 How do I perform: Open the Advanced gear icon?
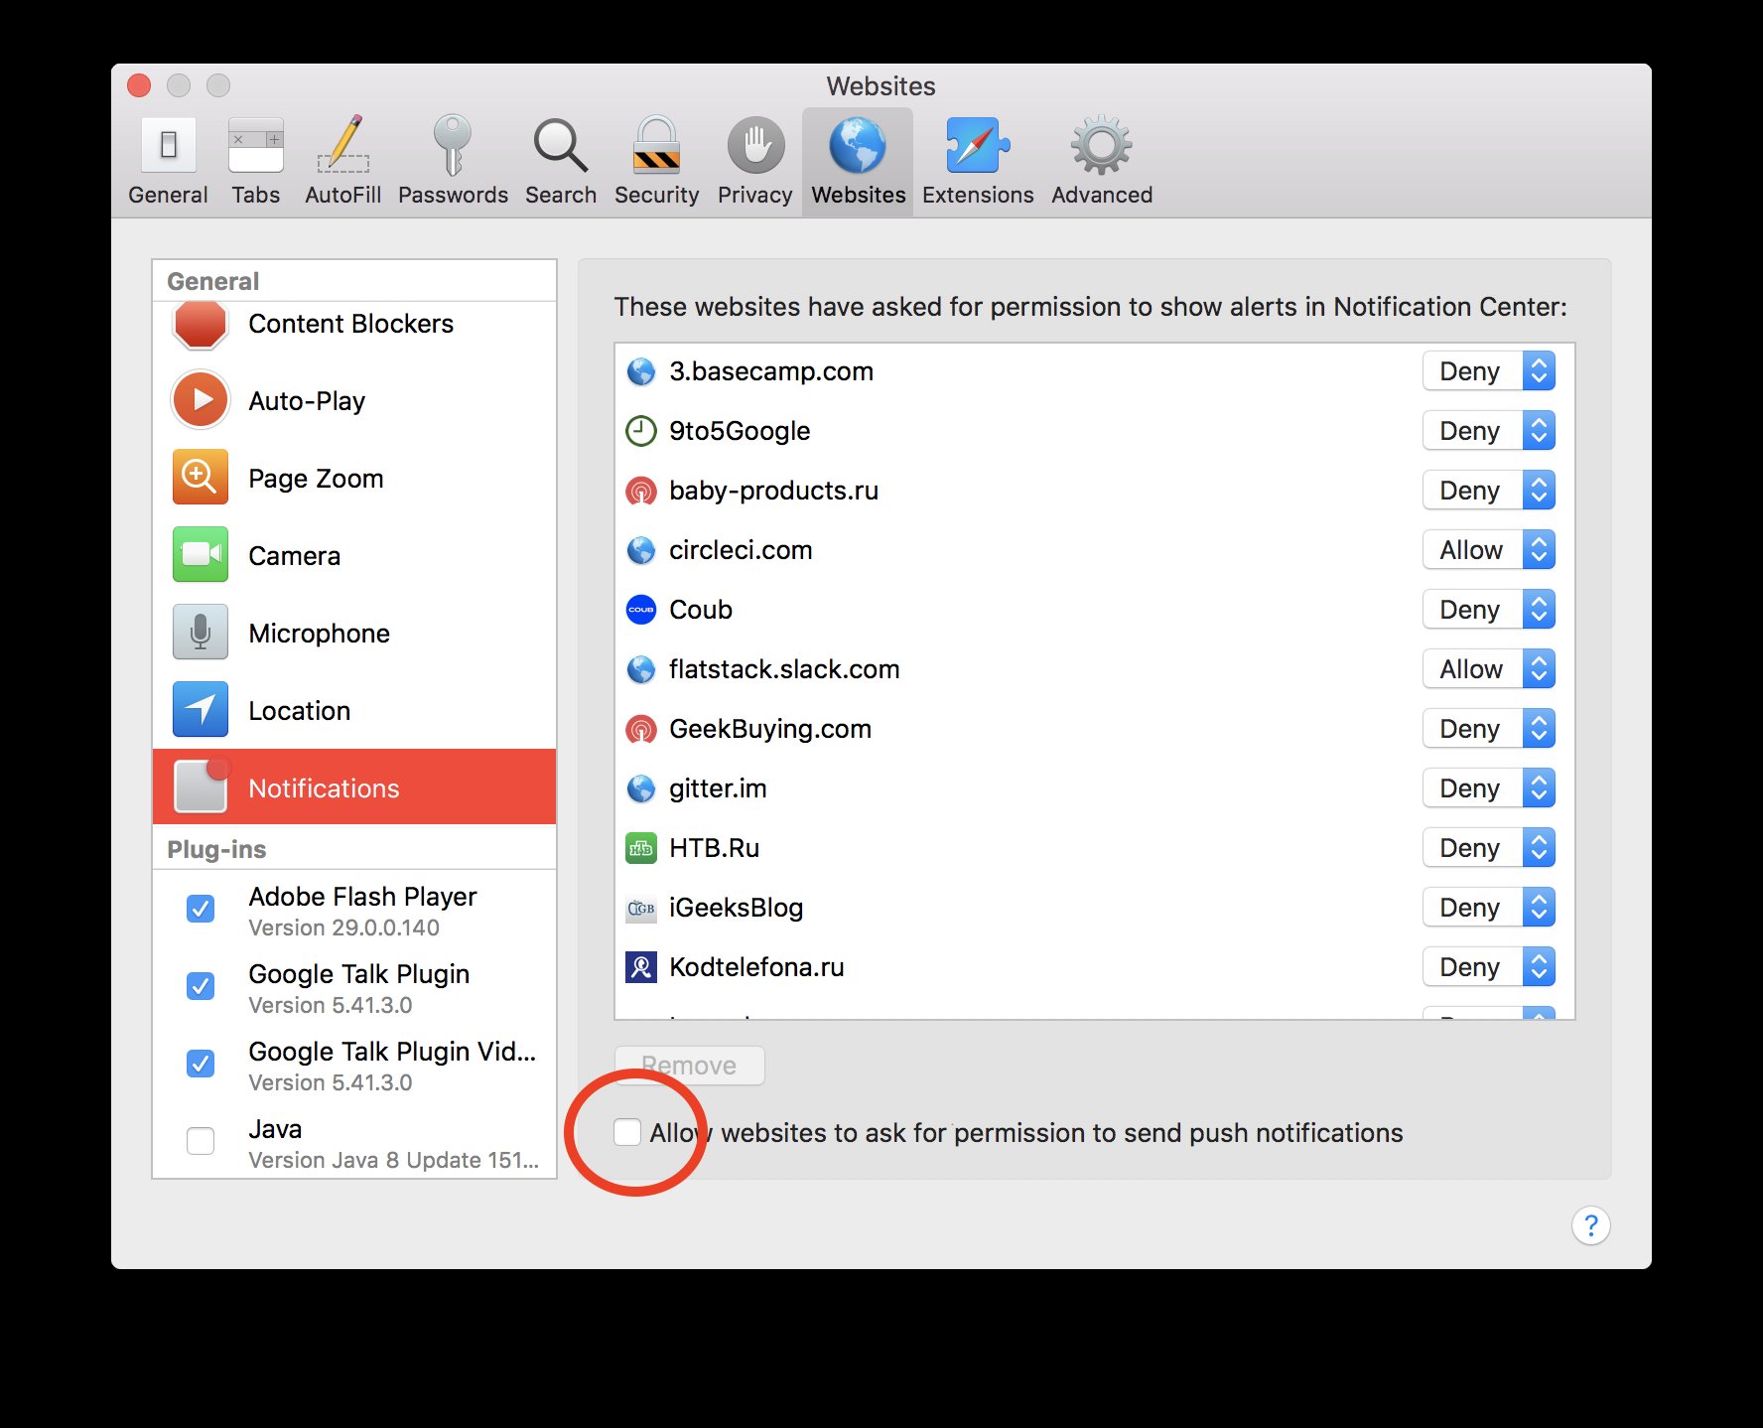click(x=1101, y=145)
